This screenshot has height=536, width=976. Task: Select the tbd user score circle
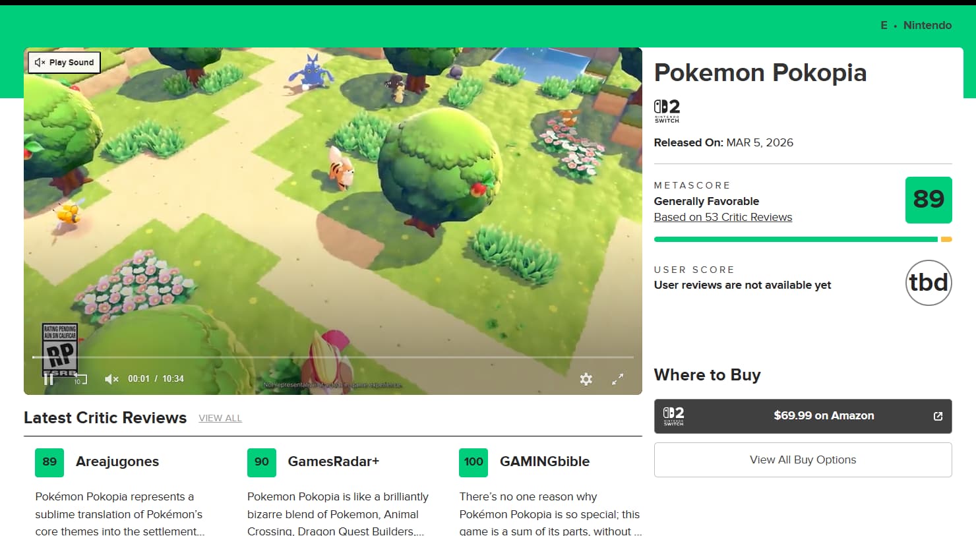pos(929,283)
